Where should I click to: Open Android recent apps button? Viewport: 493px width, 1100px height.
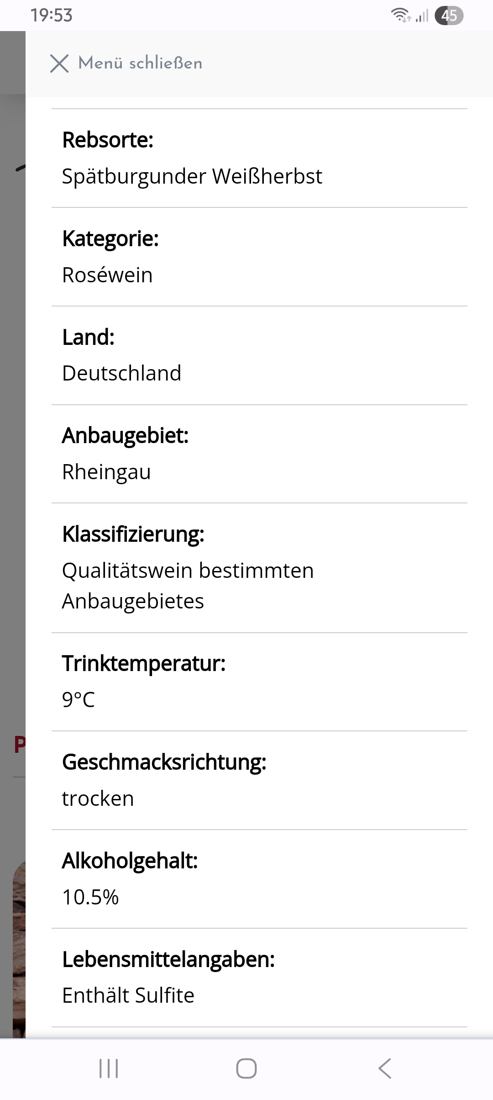tap(109, 1068)
